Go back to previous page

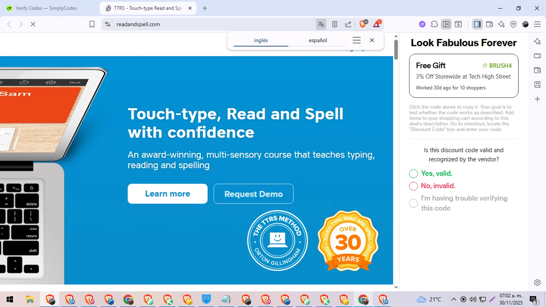[x=9, y=24]
